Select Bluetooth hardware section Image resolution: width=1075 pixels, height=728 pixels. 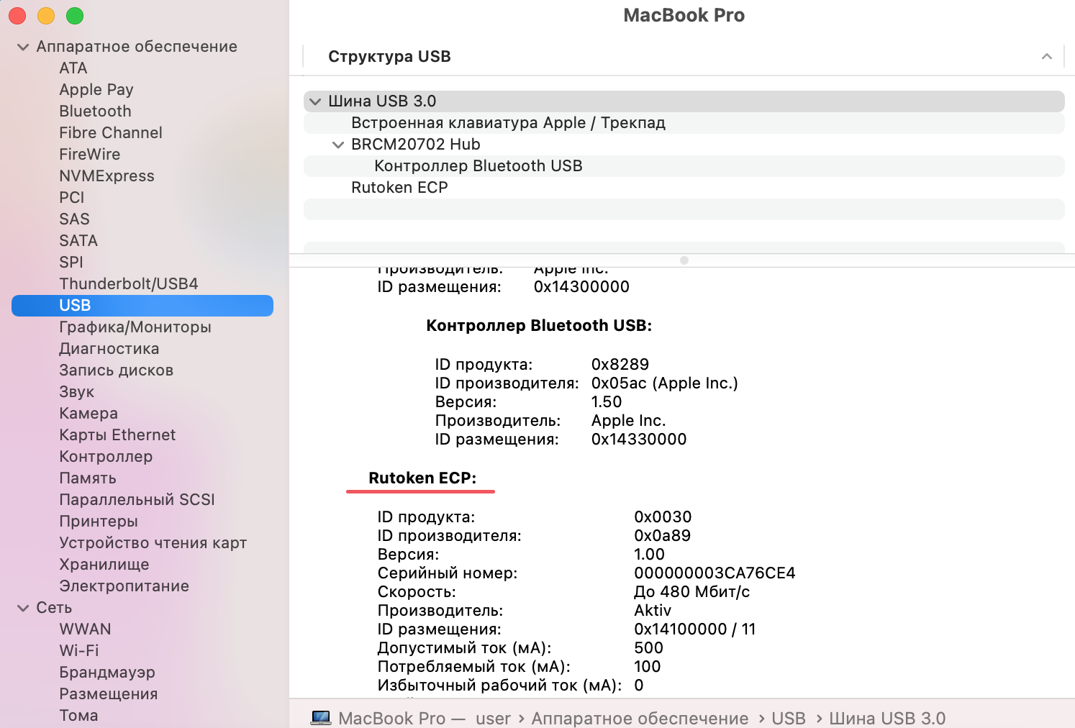click(x=95, y=112)
